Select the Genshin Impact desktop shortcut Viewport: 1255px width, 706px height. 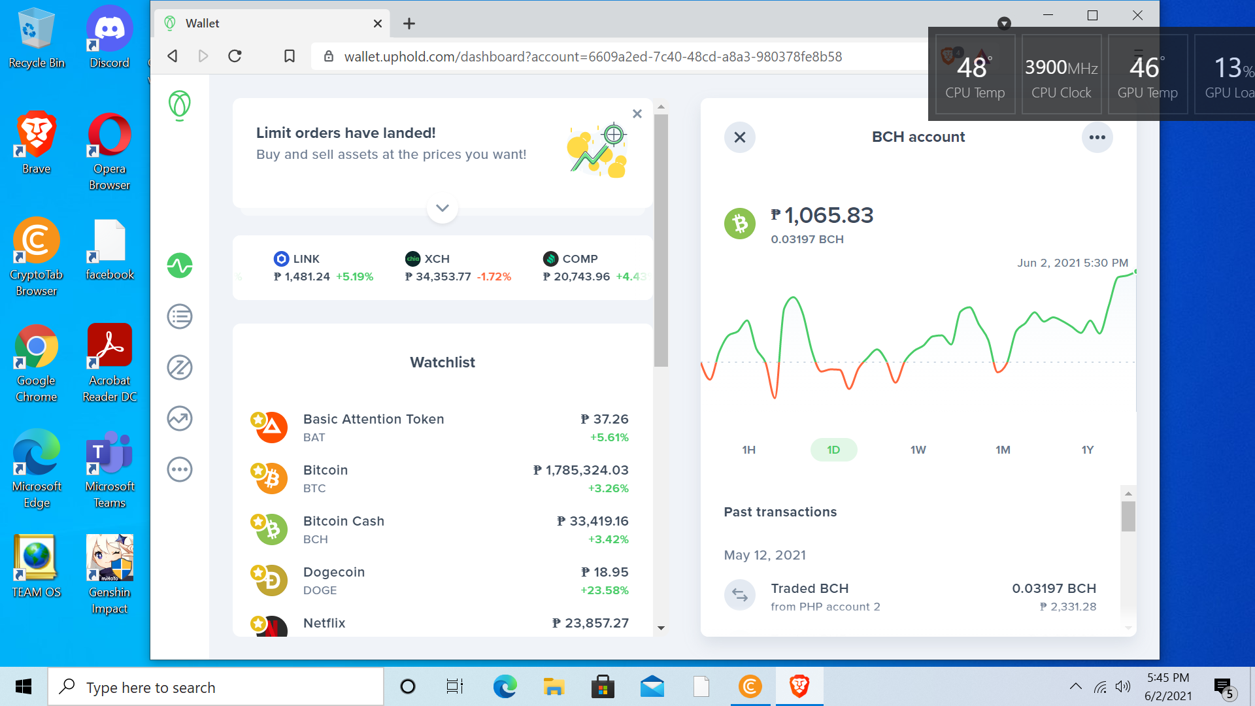pyautogui.click(x=110, y=575)
